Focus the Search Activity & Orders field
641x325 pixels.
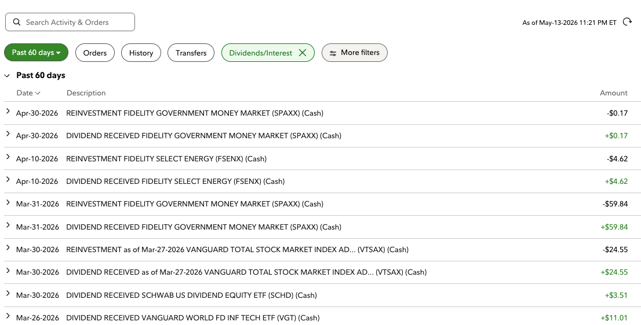pos(70,22)
